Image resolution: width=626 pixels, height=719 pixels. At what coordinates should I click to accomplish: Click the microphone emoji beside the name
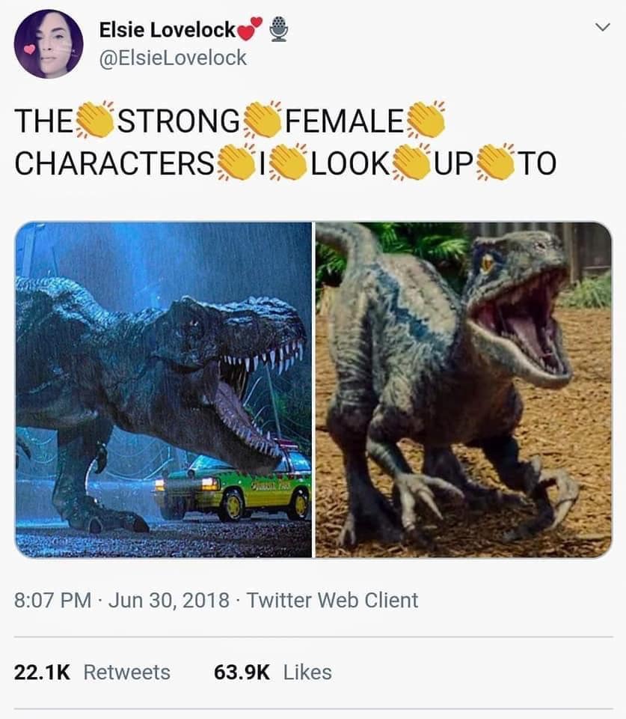click(x=278, y=29)
